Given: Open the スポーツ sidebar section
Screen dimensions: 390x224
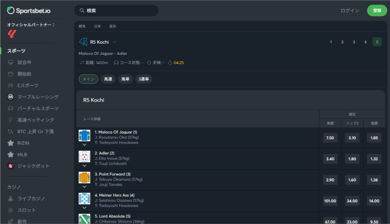Looking at the screenshot, I should tap(16, 51).
